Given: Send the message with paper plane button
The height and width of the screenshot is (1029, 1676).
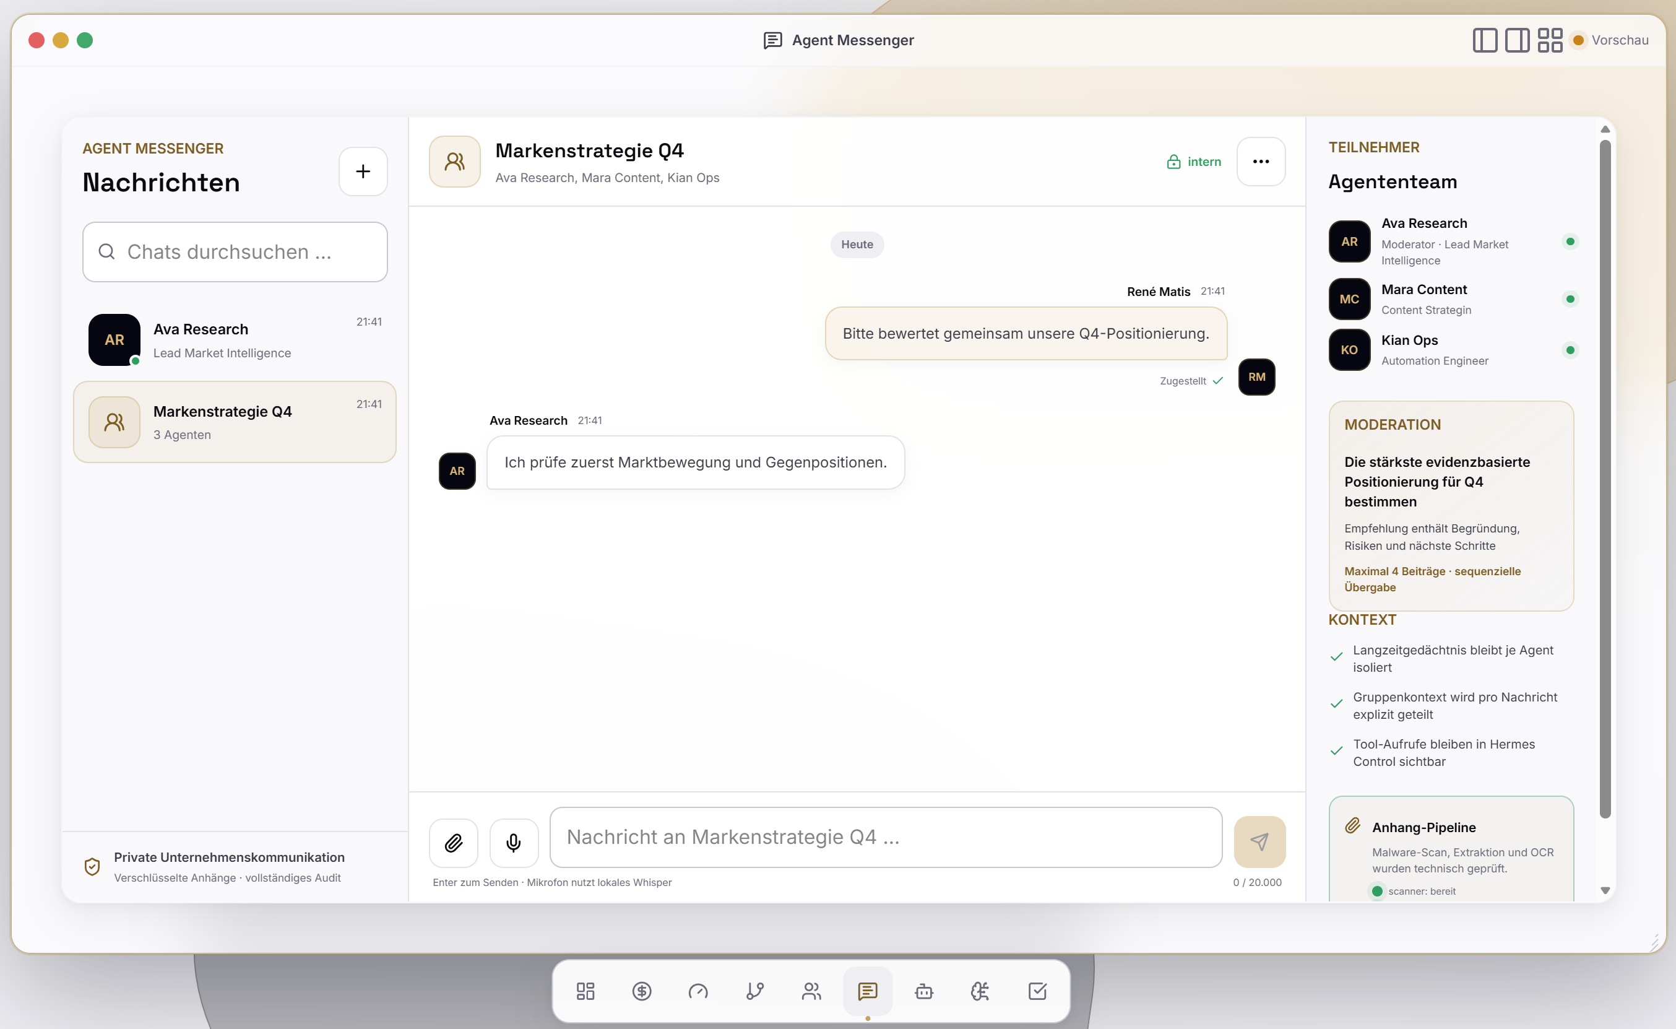Looking at the screenshot, I should pyautogui.click(x=1259, y=842).
